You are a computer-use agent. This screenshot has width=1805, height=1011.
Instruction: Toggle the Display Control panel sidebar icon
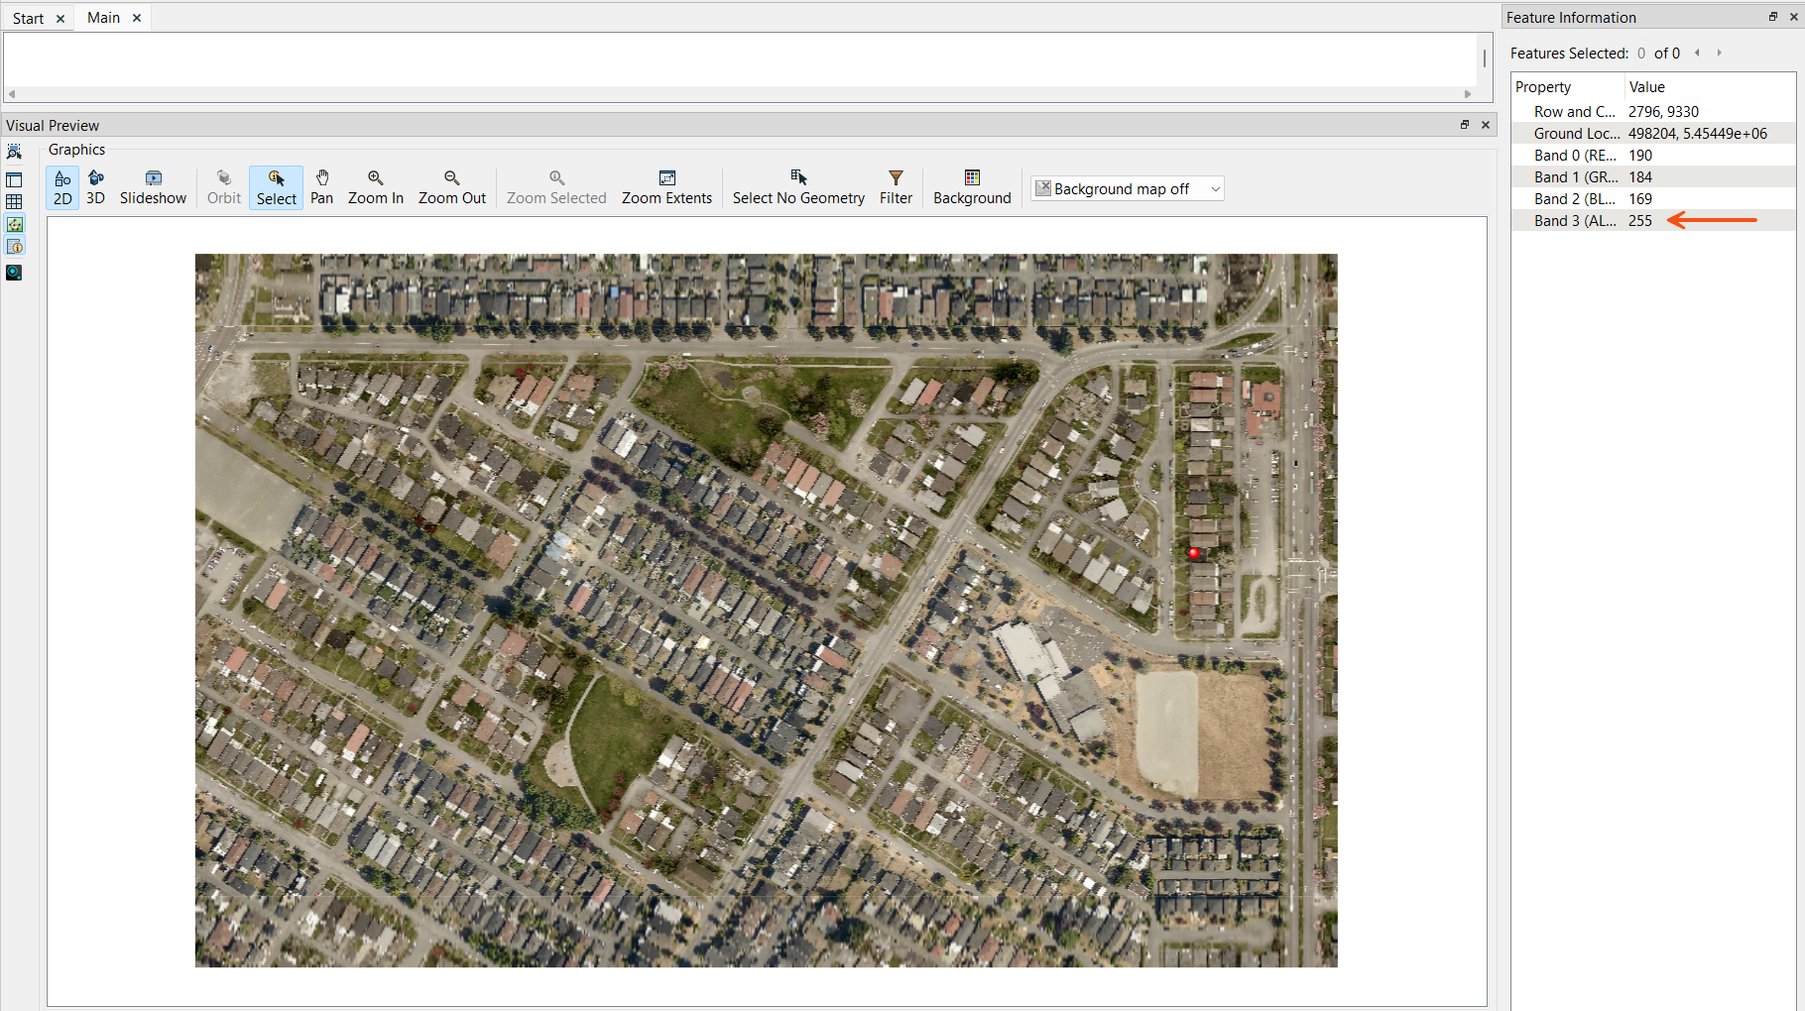(x=14, y=179)
